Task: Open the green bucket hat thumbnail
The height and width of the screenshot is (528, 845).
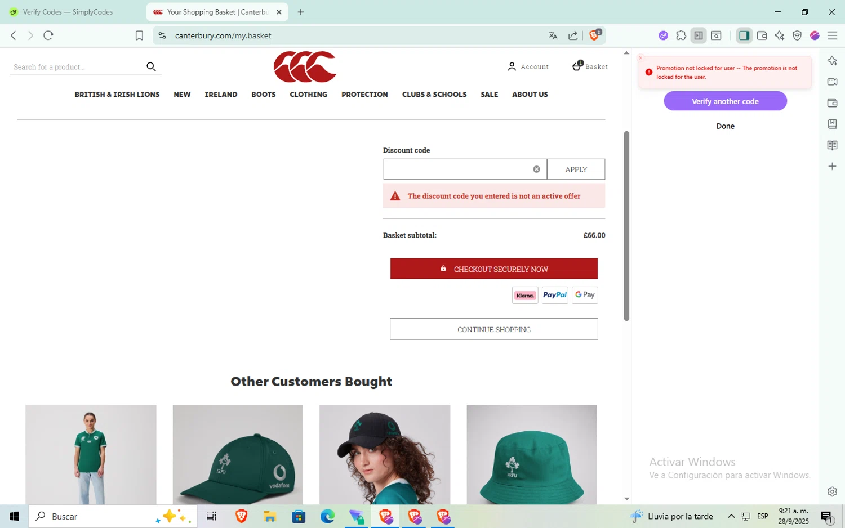Action: click(532, 455)
